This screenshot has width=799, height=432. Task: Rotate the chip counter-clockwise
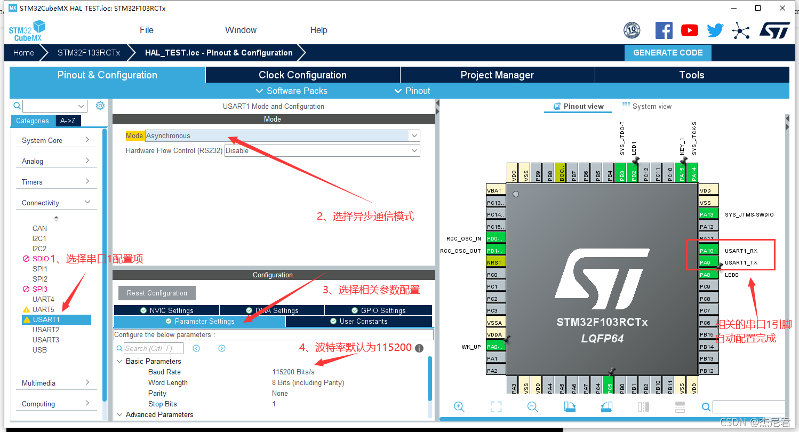click(x=606, y=406)
